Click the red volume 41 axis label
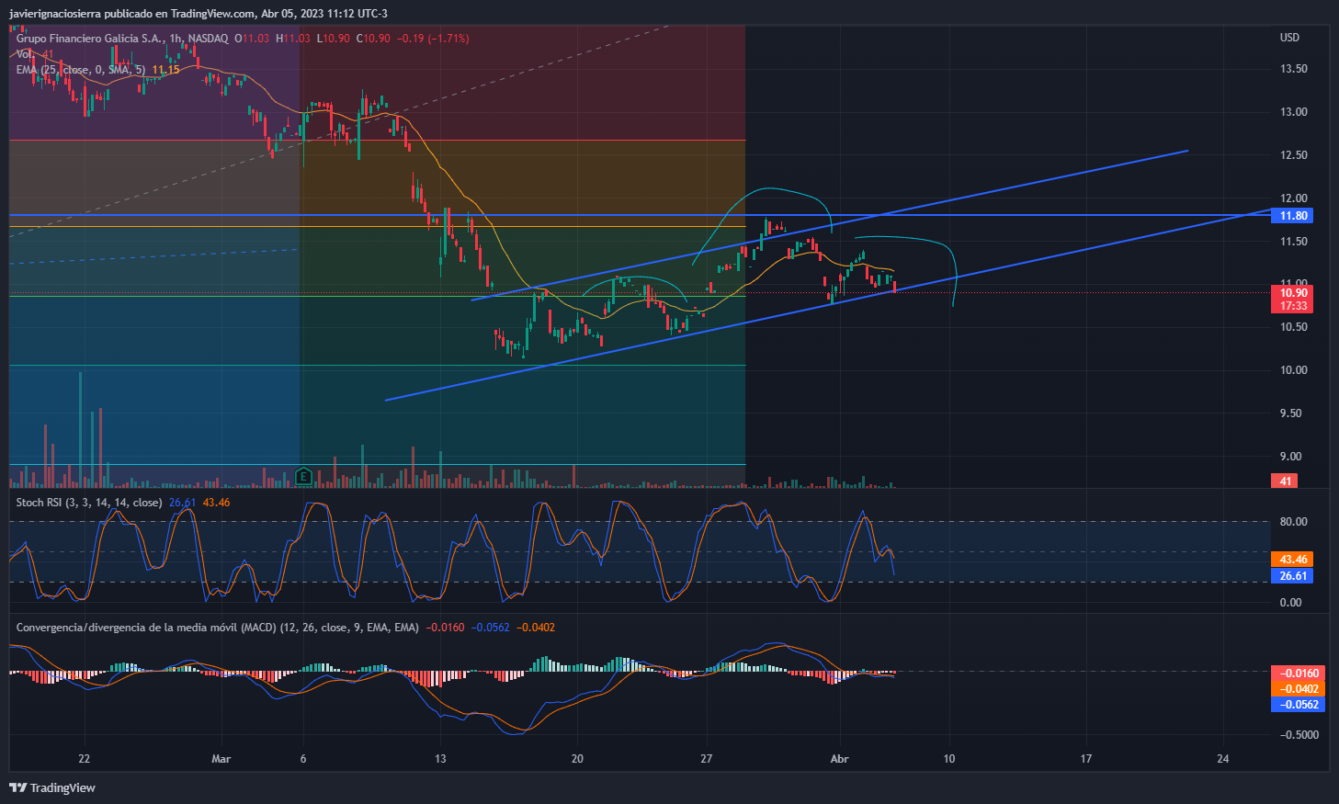Screen dimensions: 1339x804 1285,481
